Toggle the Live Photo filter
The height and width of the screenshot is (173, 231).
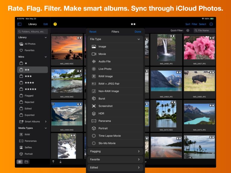pyautogui.click(x=115, y=69)
